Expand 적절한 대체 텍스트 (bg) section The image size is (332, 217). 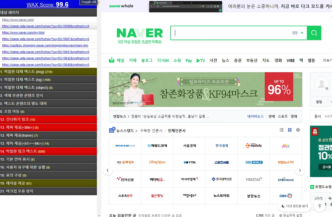(48, 80)
